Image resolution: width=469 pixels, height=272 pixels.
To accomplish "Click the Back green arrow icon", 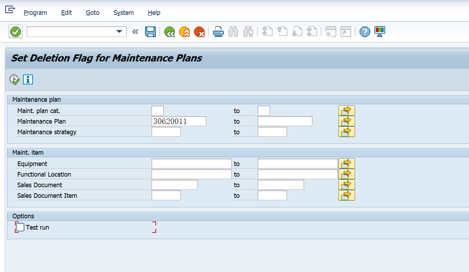I will click(x=169, y=31).
